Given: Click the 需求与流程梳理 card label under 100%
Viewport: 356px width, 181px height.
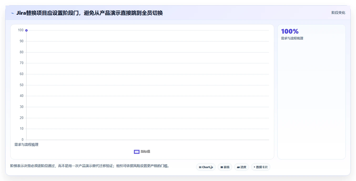Looking at the screenshot, I should coord(292,38).
